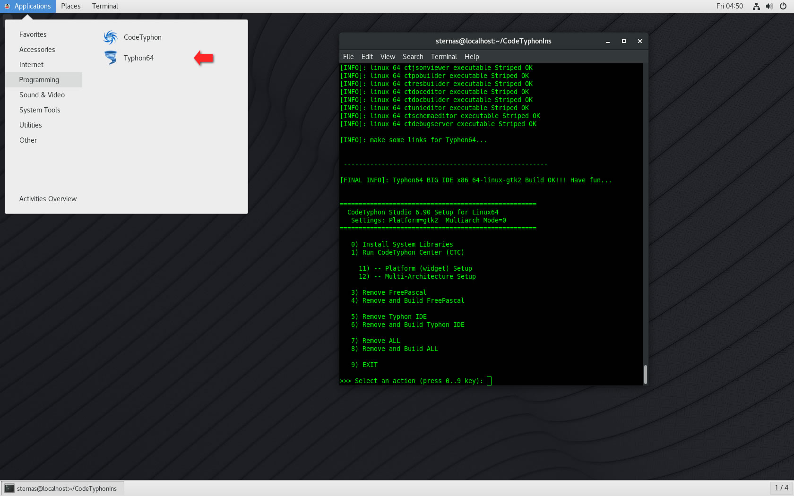794x496 pixels.
Task: Click "1) Run CodeTyphon Center (CTC)" line
Action: click(x=407, y=252)
